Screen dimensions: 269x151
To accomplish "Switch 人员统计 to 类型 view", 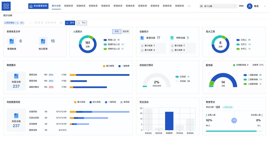I will click(117, 31).
